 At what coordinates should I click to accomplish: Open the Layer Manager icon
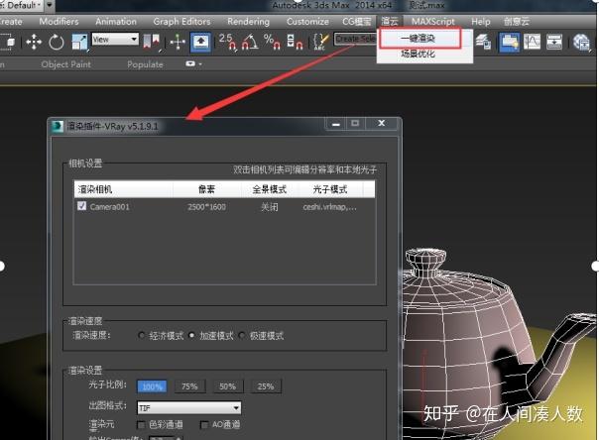pos(484,42)
